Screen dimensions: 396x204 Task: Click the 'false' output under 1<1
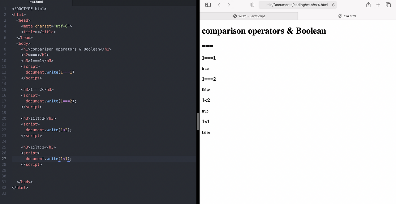click(x=206, y=132)
